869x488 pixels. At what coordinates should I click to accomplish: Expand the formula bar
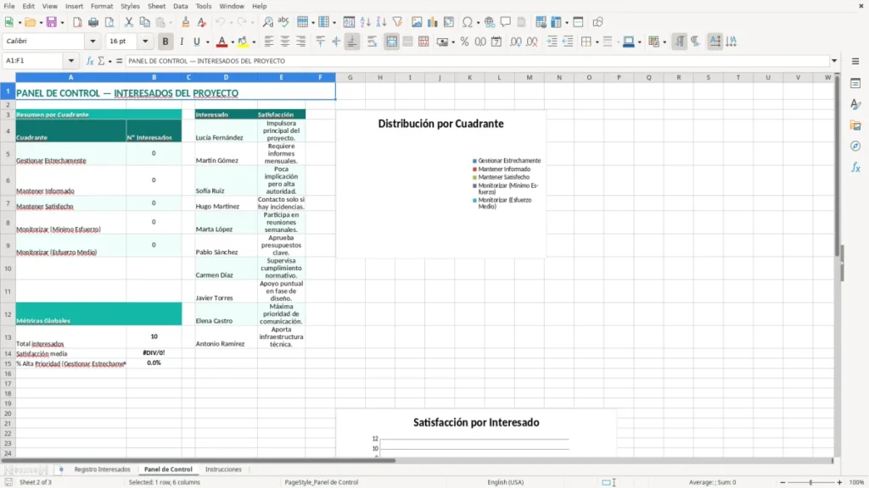[834, 61]
